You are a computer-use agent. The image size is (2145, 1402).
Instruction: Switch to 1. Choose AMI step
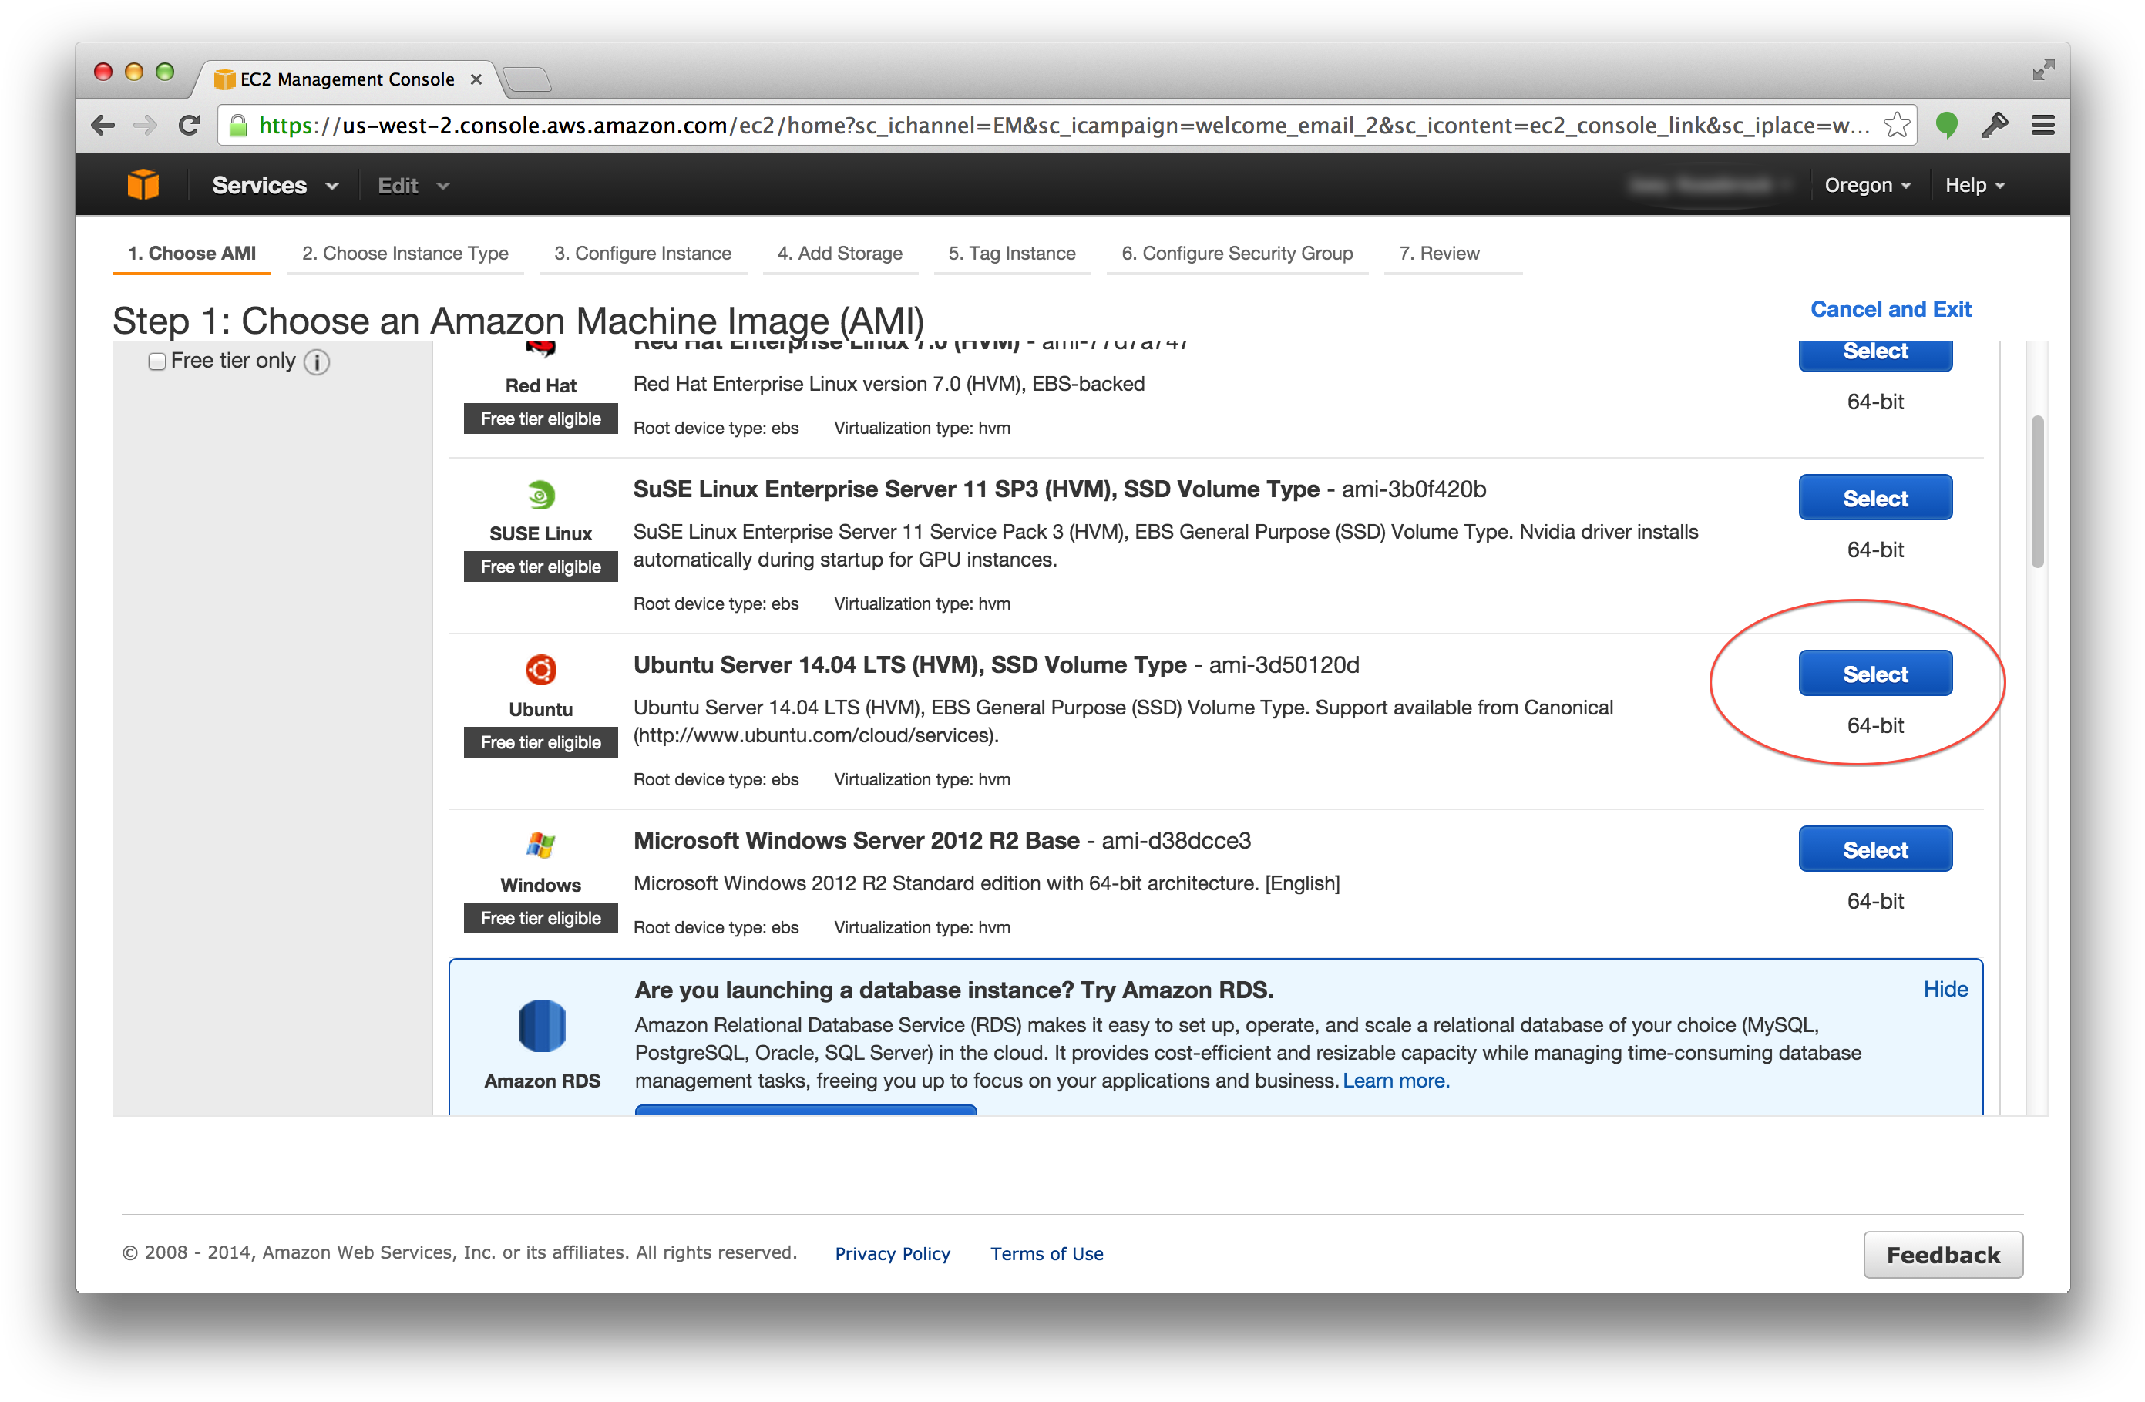point(191,253)
